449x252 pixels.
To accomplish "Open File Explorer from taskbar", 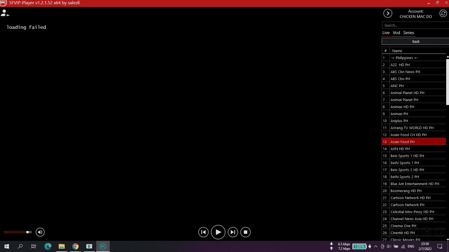I will coord(61,246).
